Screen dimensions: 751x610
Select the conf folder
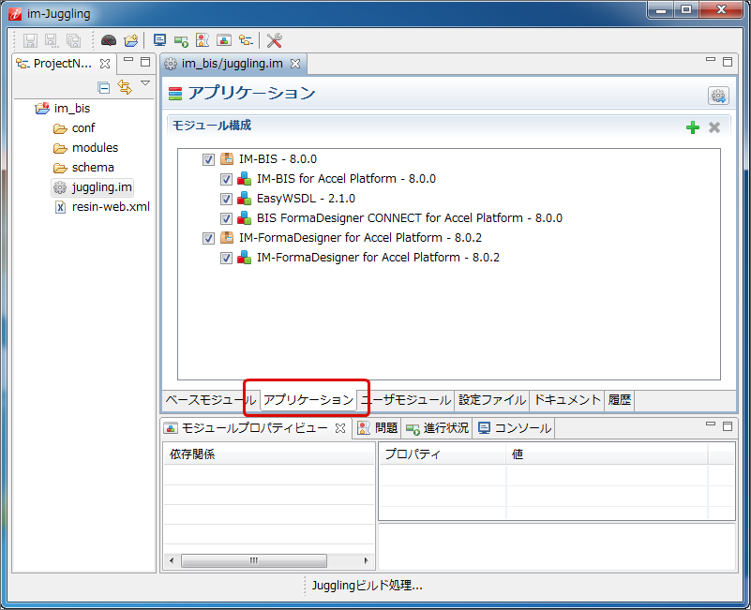click(x=83, y=127)
